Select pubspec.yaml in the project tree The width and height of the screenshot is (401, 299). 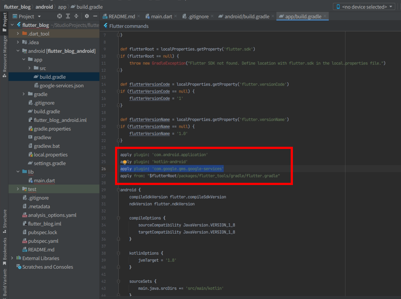pos(43,241)
